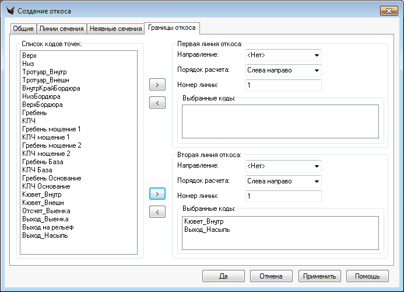Open Помощь help button
The width and height of the screenshot is (404, 292).
coord(367,276)
